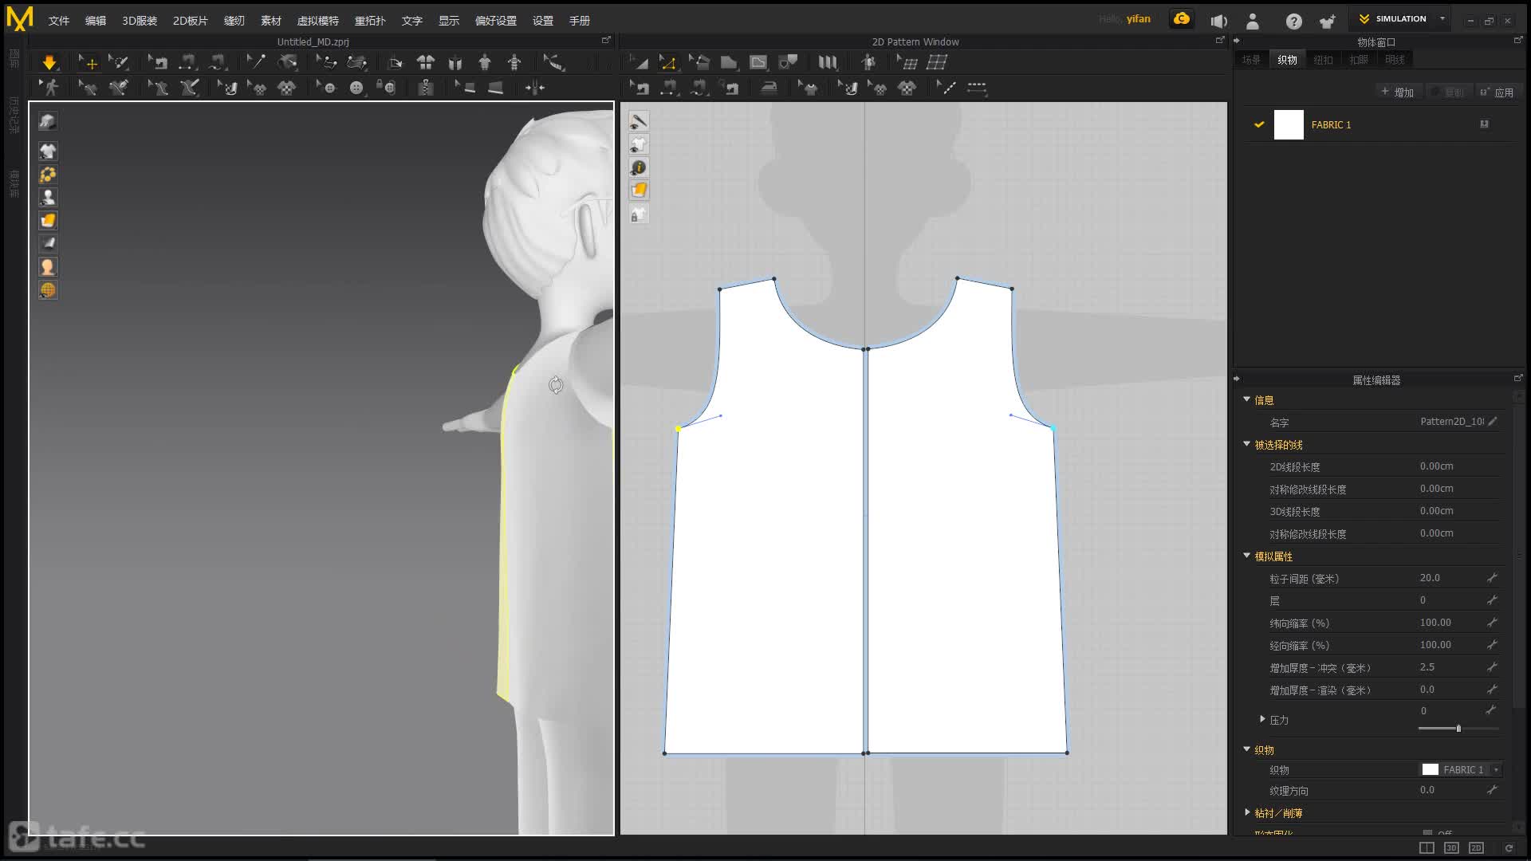The width and height of the screenshot is (1531, 861).
Task: Select the Topstitch dashed line tool
Action: point(946,88)
